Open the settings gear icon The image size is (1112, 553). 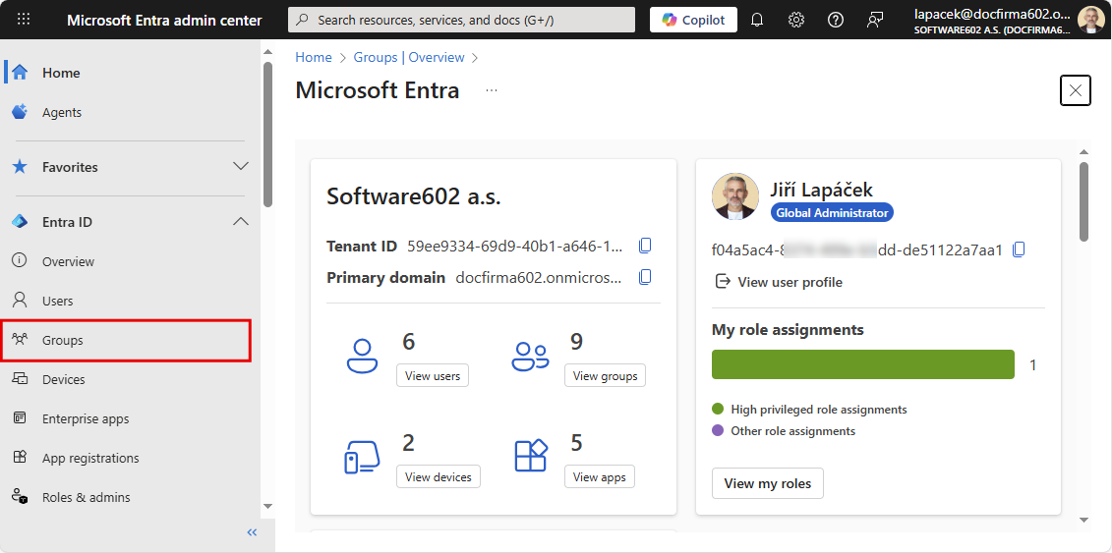pos(796,20)
